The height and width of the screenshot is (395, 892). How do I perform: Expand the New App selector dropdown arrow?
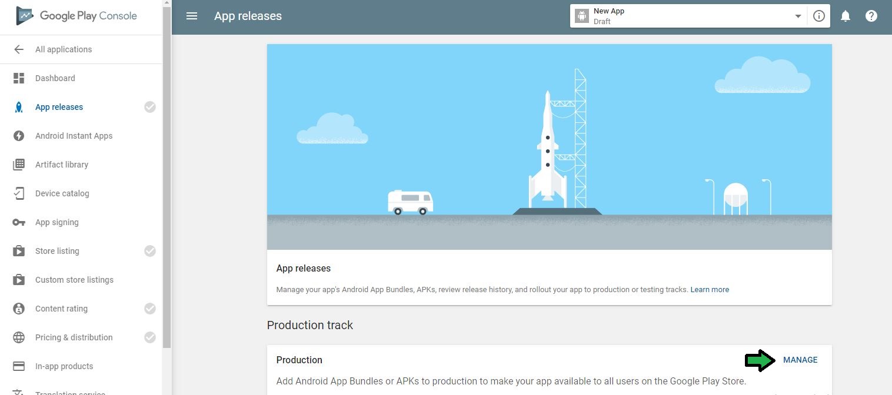(x=798, y=16)
